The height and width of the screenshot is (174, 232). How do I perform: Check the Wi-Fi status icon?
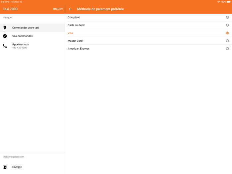click(x=218, y=2)
